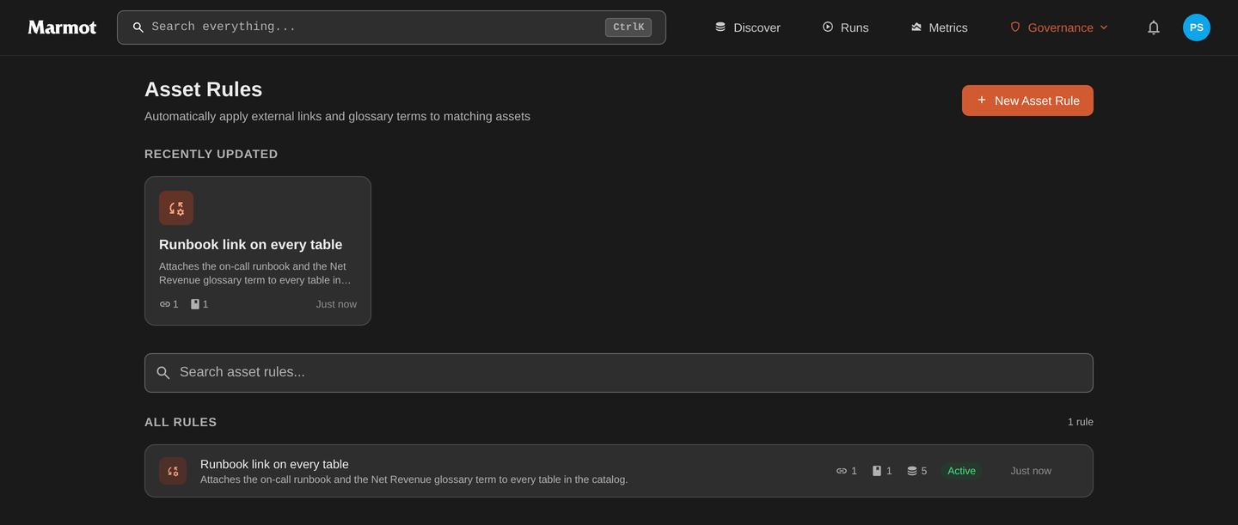
Task: Click the Discover stack icon
Action: tap(720, 27)
